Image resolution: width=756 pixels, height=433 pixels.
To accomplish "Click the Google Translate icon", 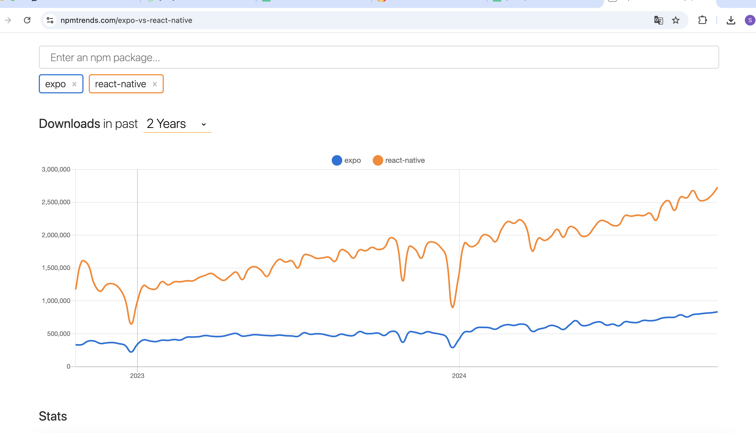I will 658,20.
